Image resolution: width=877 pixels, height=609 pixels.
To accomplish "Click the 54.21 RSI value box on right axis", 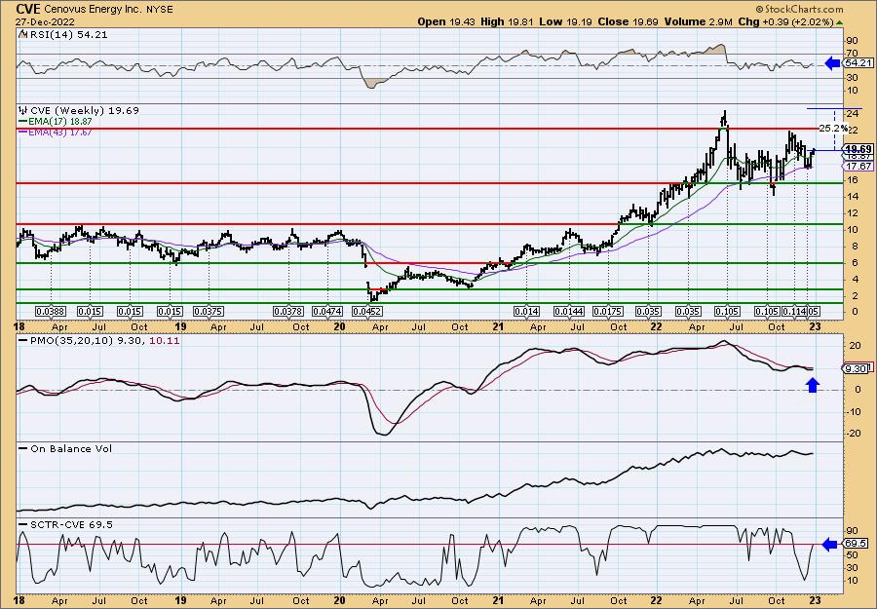I will 859,63.
